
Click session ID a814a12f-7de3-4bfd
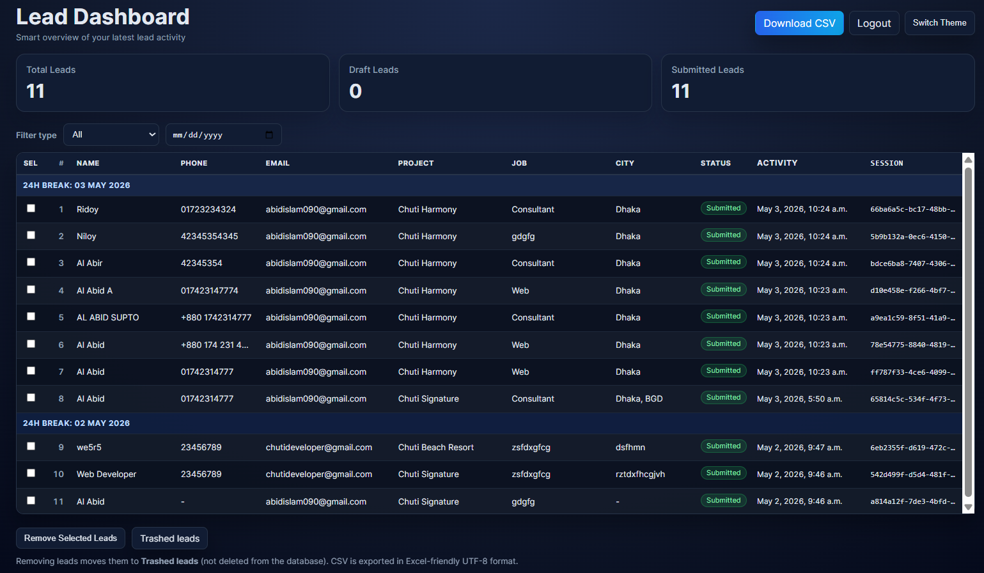point(912,501)
